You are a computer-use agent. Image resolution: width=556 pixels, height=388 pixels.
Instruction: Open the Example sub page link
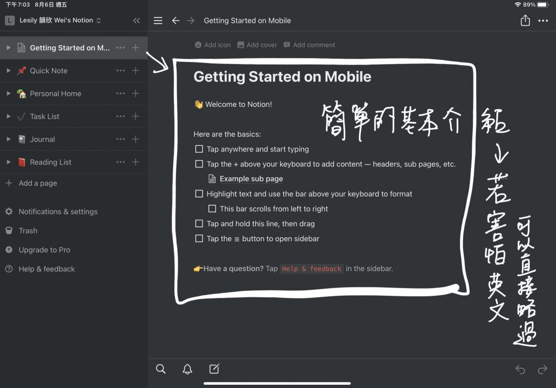pos(251,179)
